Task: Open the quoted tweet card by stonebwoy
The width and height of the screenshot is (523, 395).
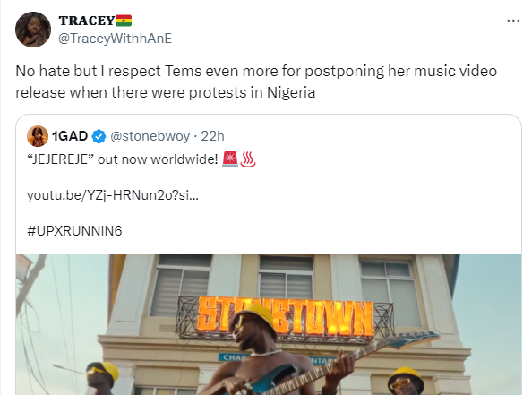Action: 269,254
